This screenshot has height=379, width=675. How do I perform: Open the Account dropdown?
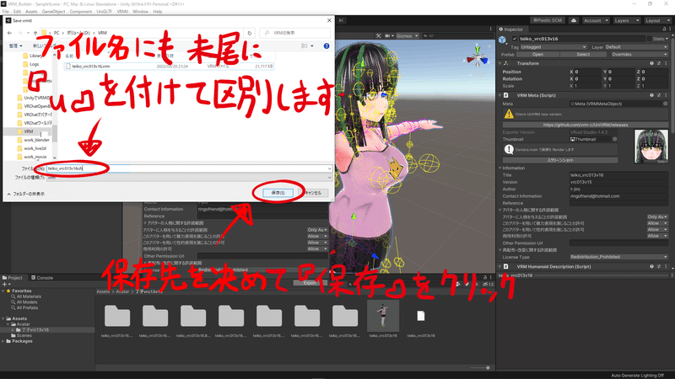[596, 20]
